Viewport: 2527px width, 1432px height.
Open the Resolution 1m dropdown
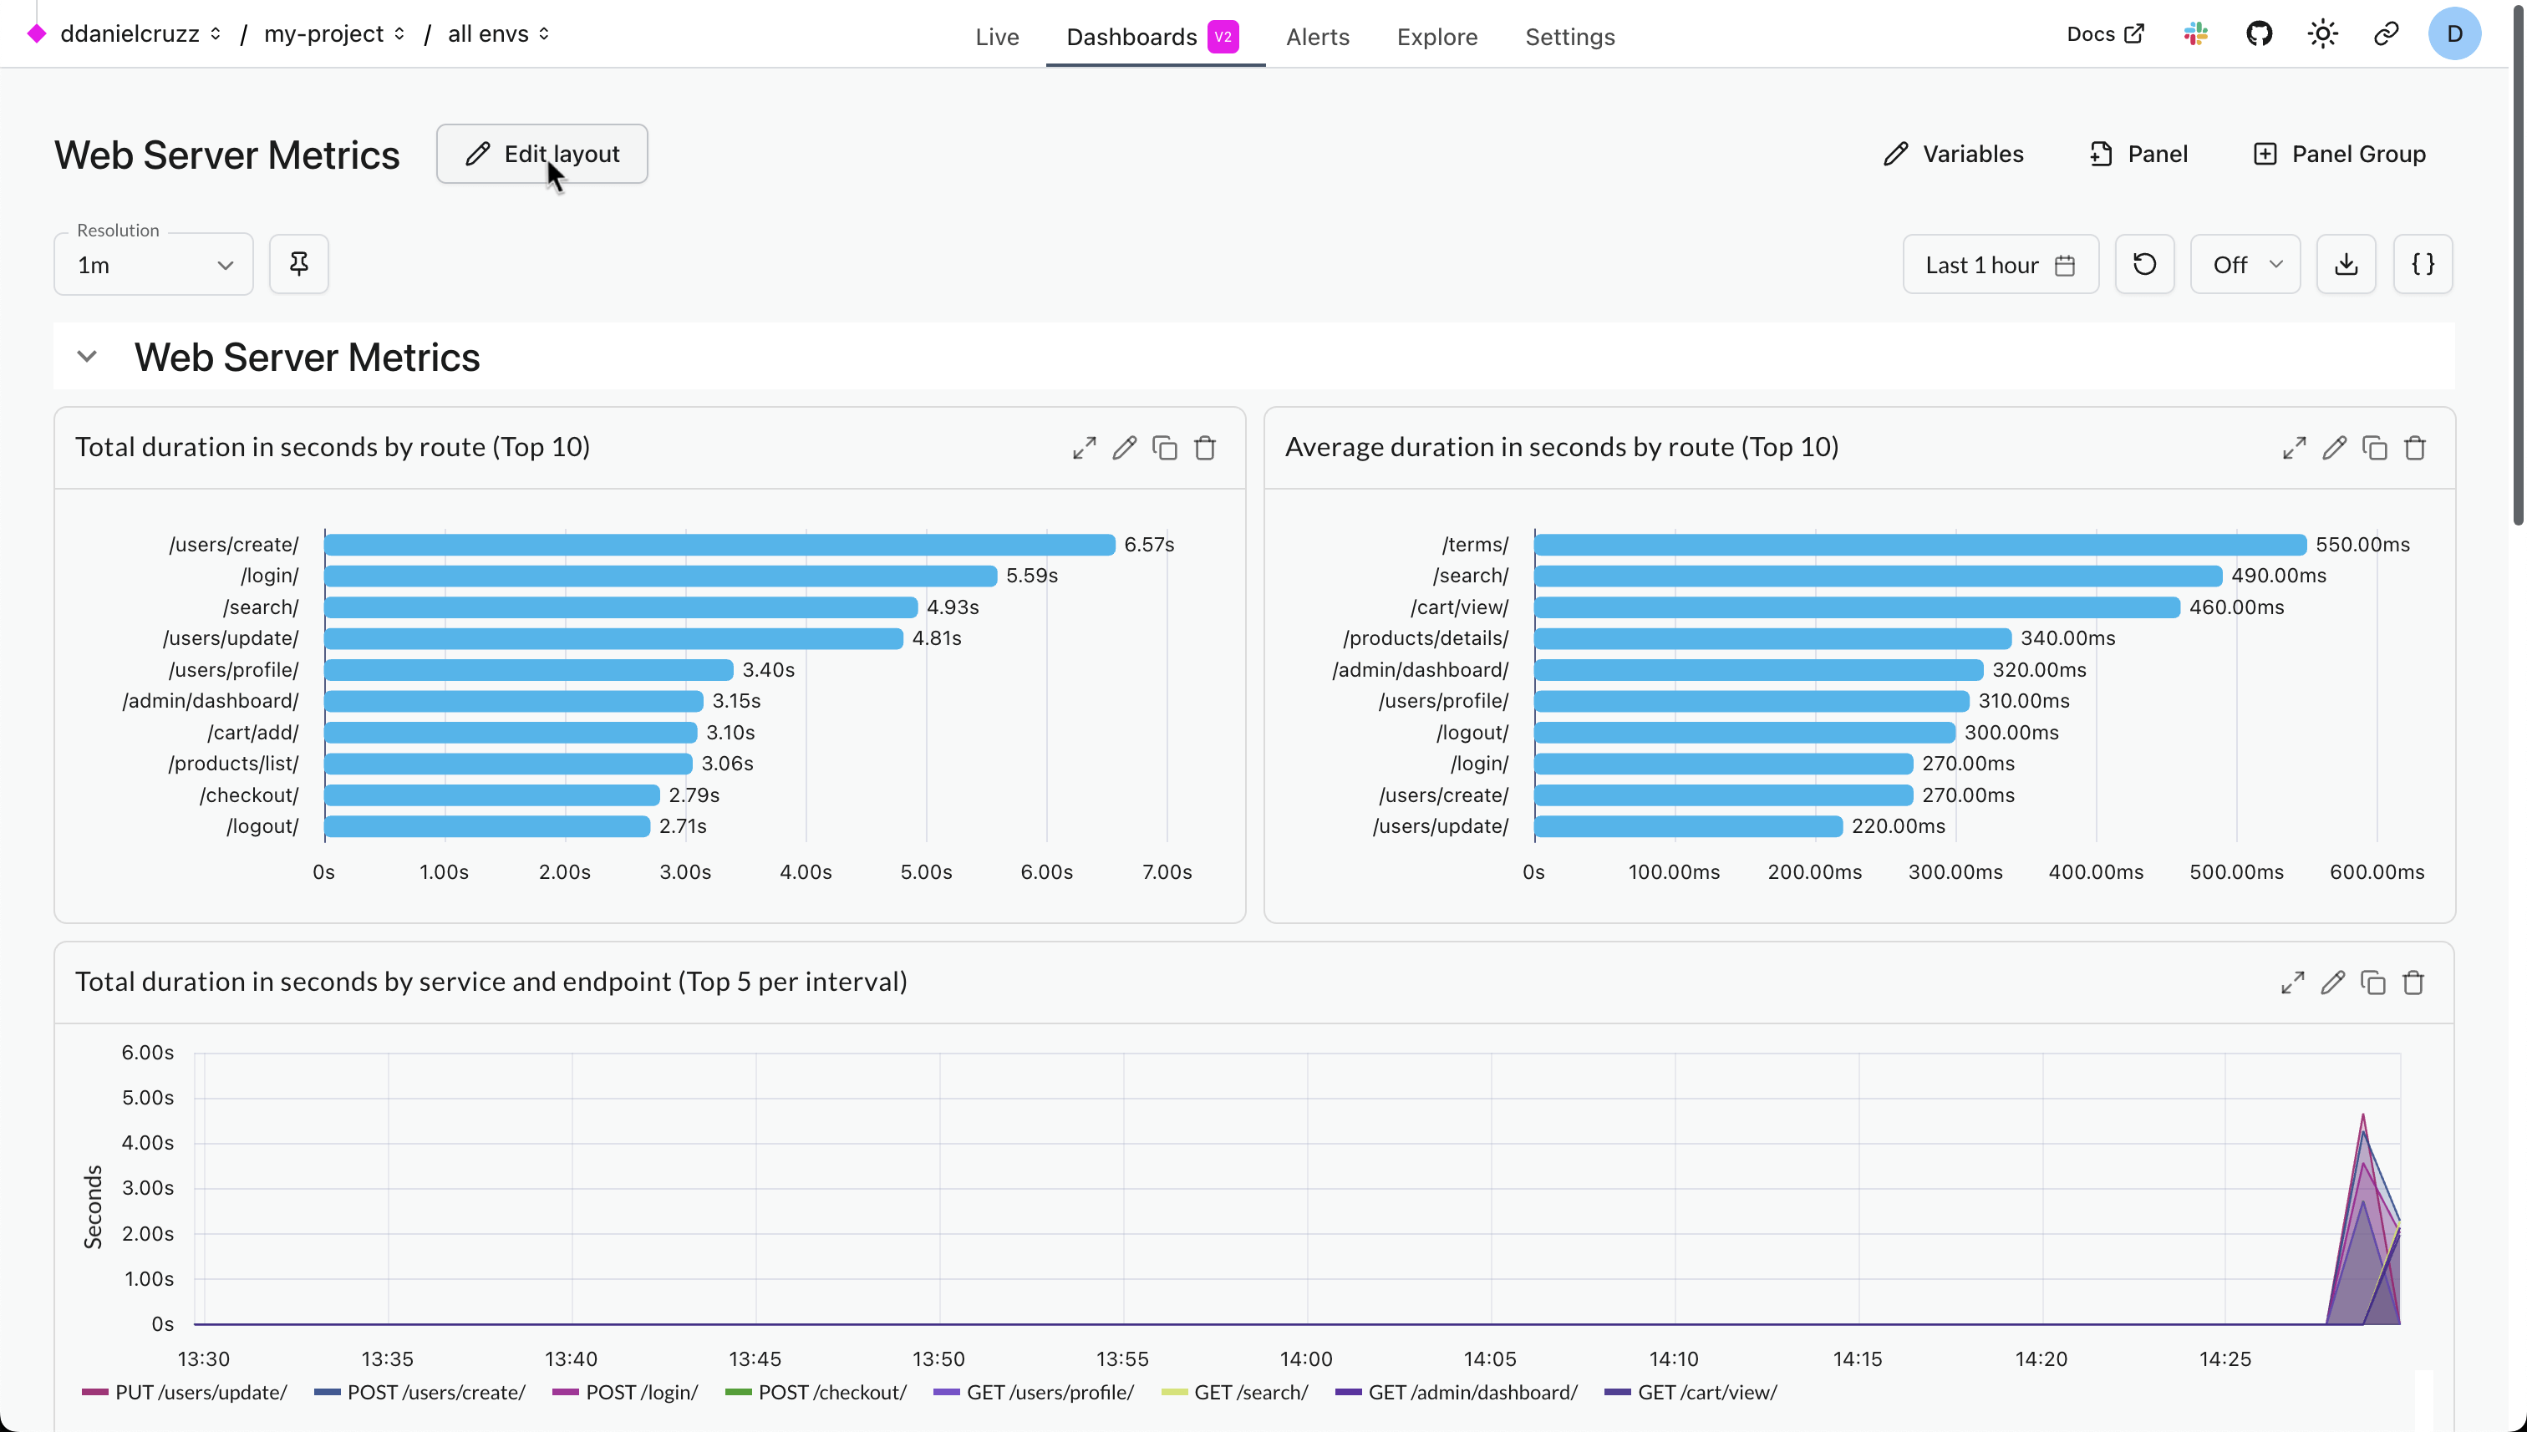(155, 266)
